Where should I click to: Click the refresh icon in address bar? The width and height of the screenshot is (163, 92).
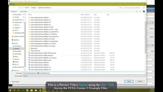click(121, 8)
